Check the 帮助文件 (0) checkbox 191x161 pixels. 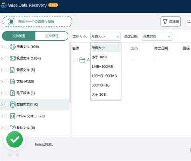pyautogui.click(x=6, y=128)
